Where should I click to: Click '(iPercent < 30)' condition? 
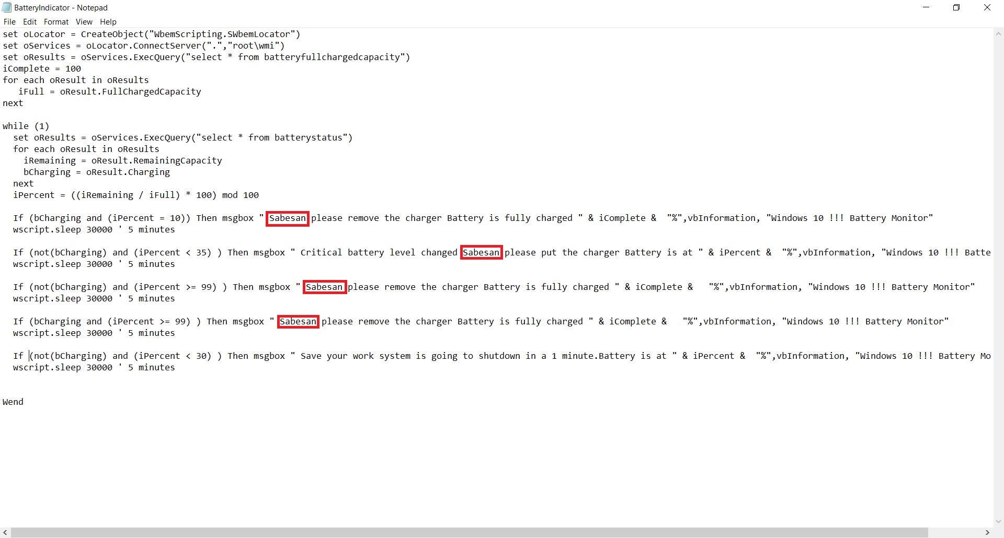pos(173,356)
